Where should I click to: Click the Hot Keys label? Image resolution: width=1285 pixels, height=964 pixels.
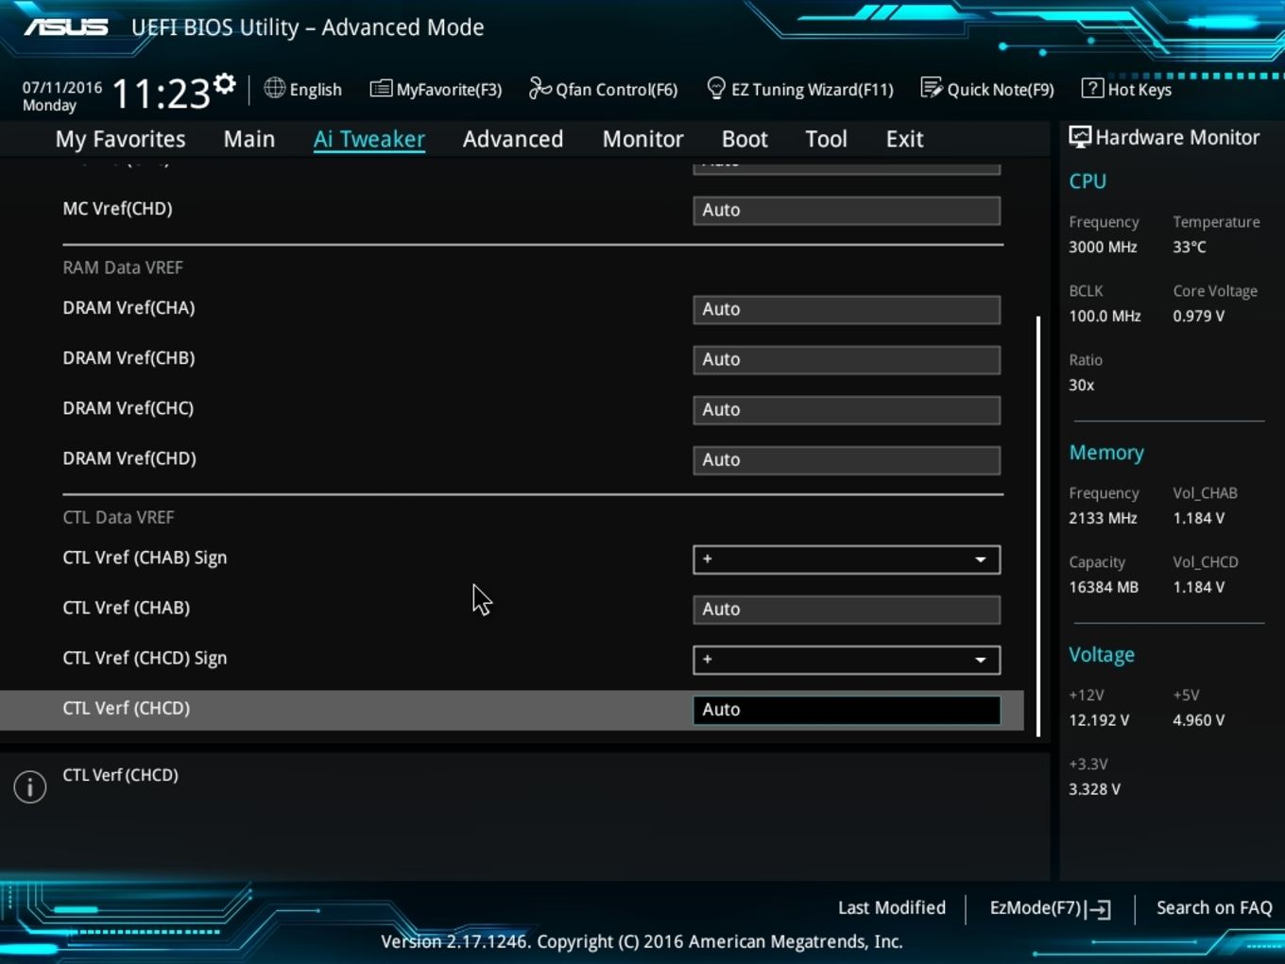[1139, 90]
